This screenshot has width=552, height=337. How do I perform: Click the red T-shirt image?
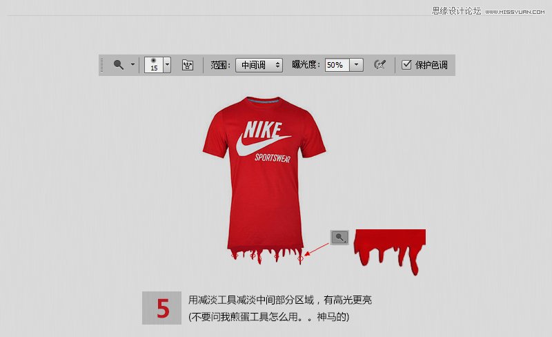click(264, 180)
